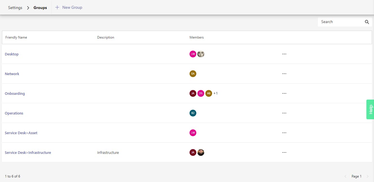The image size is (374, 182).
Task: Go to the previous page arrow
Action: point(346,176)
